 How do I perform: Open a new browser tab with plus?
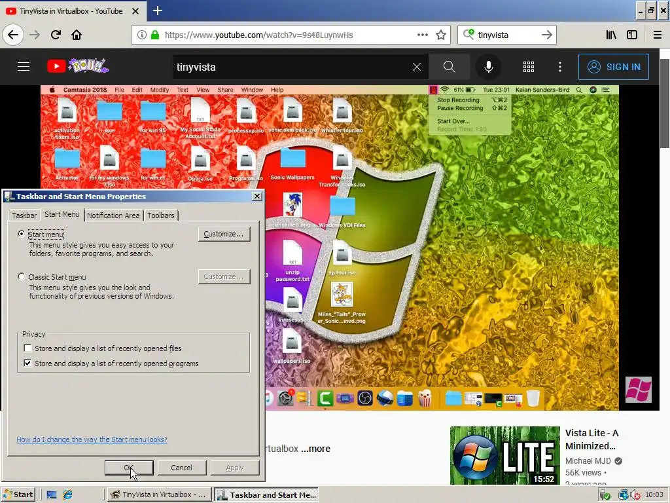click(x=158, y=10)
